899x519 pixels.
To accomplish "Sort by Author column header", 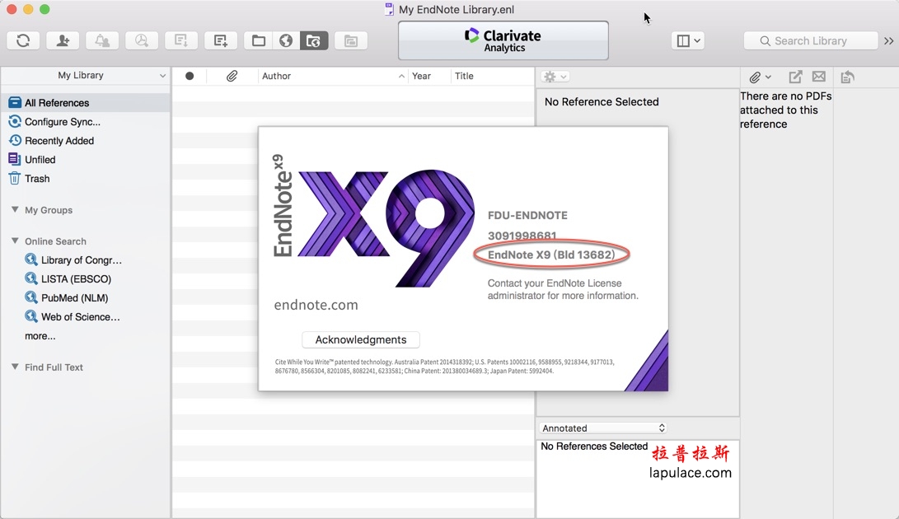I will [333, 76].
